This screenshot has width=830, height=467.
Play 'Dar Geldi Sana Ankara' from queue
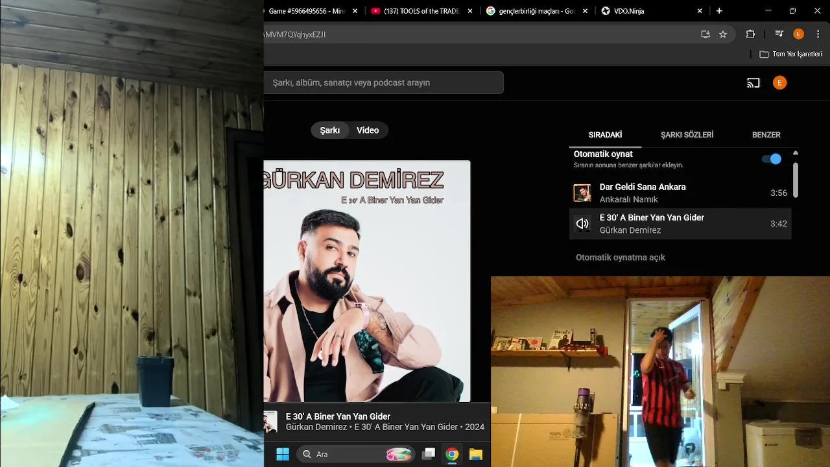680,193
